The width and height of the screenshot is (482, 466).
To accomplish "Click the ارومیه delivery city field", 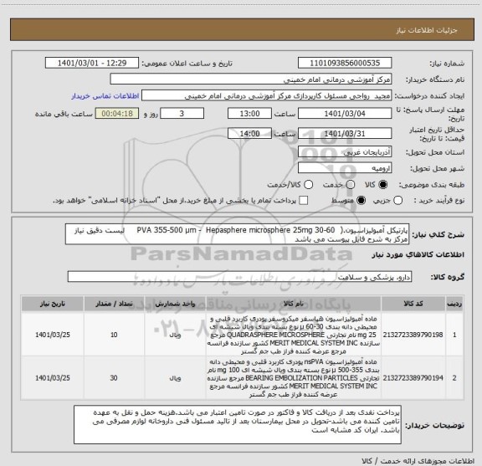I will pyautogui.click(x=345, y=168).
